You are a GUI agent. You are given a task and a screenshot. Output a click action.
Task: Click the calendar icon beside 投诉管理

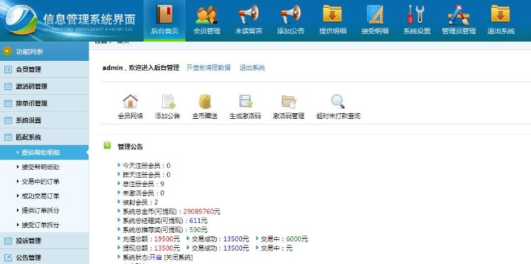point(8,241)
